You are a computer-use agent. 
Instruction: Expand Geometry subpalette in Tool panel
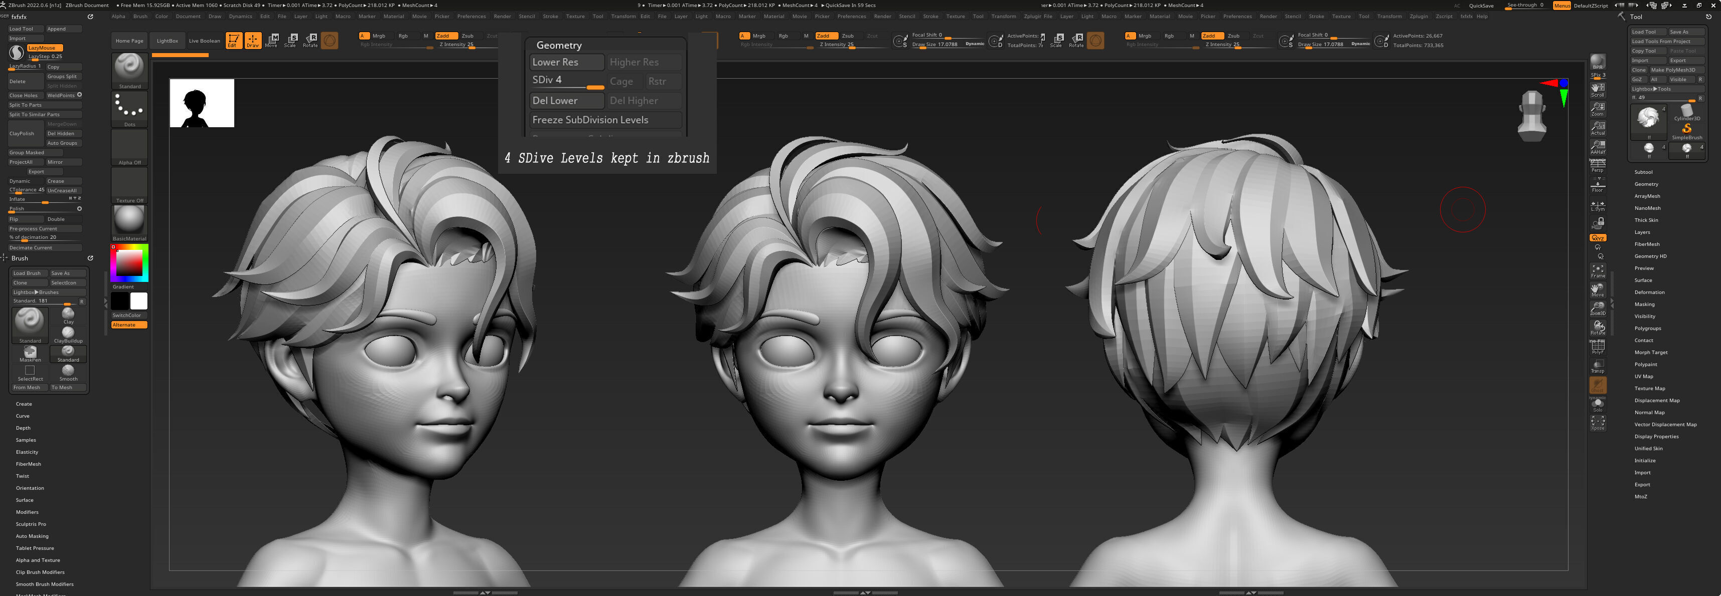(x=1646, y=184)
